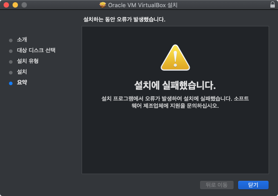Select the 요약 step in sidebar
The image size is (278, 196).
[x=22, y=82]
